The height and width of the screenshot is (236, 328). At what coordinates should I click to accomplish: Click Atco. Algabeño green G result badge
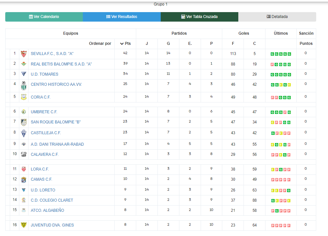click(277, 211)
